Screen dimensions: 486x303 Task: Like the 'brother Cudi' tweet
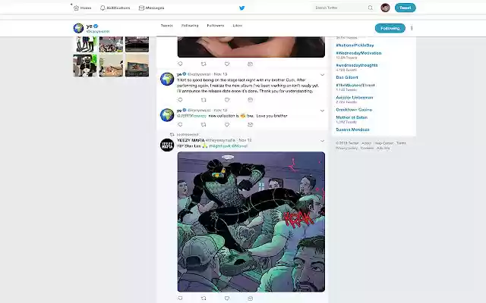point(227,99)
